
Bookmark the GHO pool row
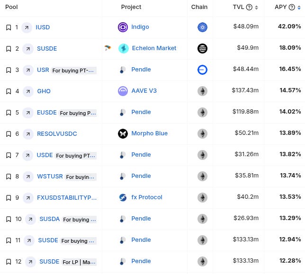pyautogui.click(x=9, y=91)
